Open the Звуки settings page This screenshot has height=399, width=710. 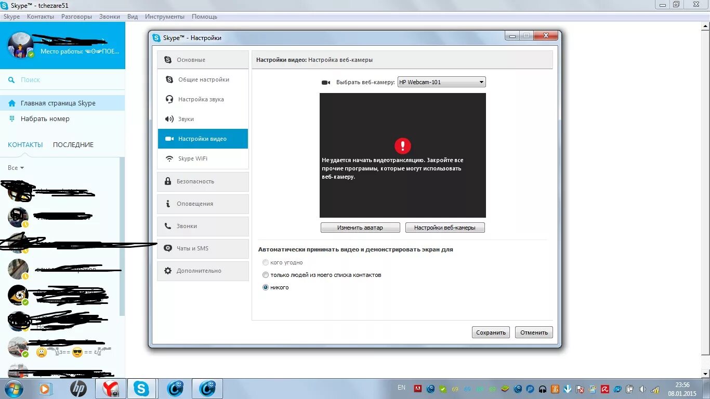click(203, 119)
